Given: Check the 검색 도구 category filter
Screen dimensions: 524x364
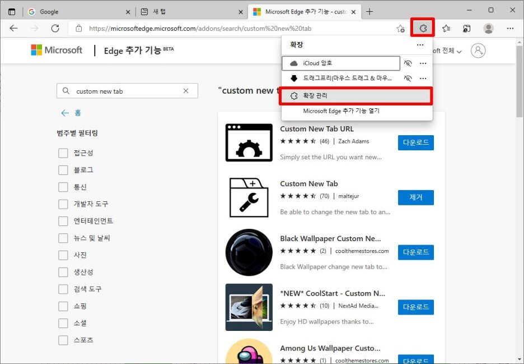Looking at the screenshot, I should coord(63,289).
